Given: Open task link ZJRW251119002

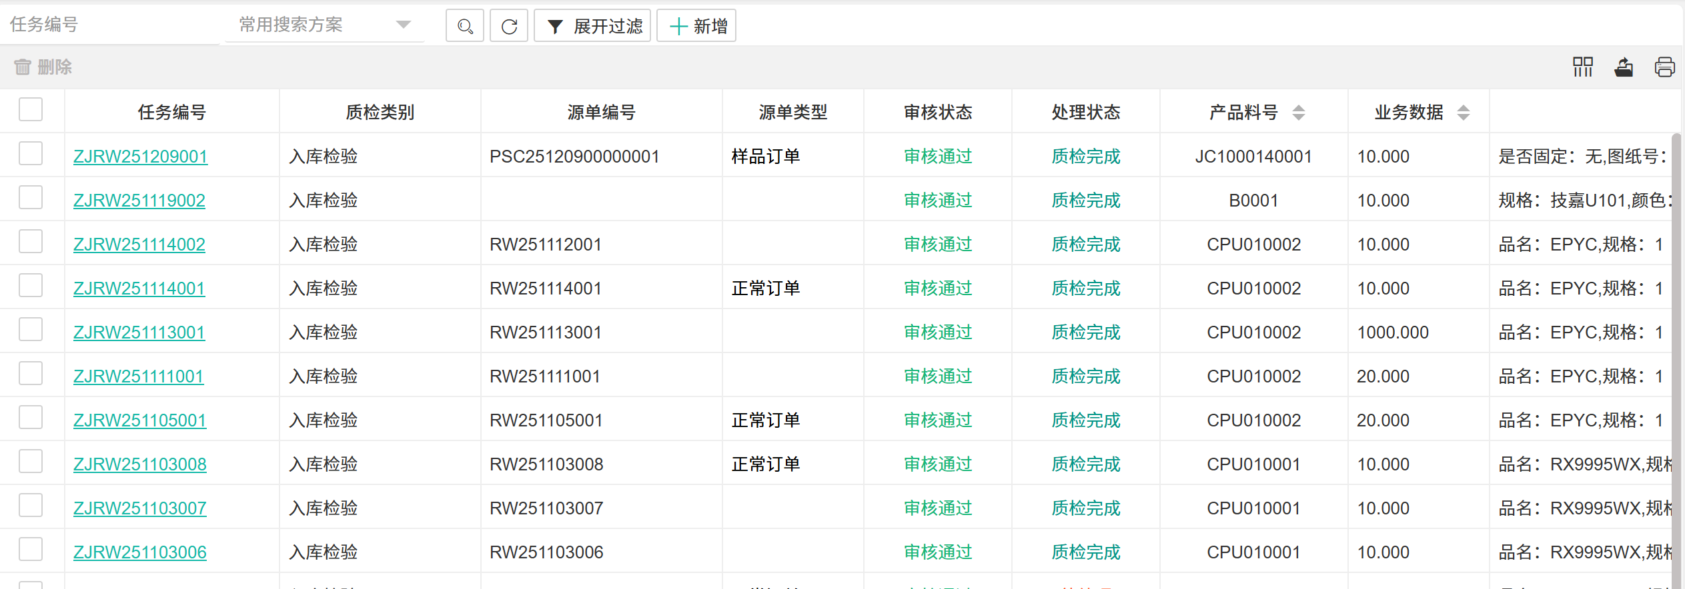Looking at the screenshot, I should point(139,201).
